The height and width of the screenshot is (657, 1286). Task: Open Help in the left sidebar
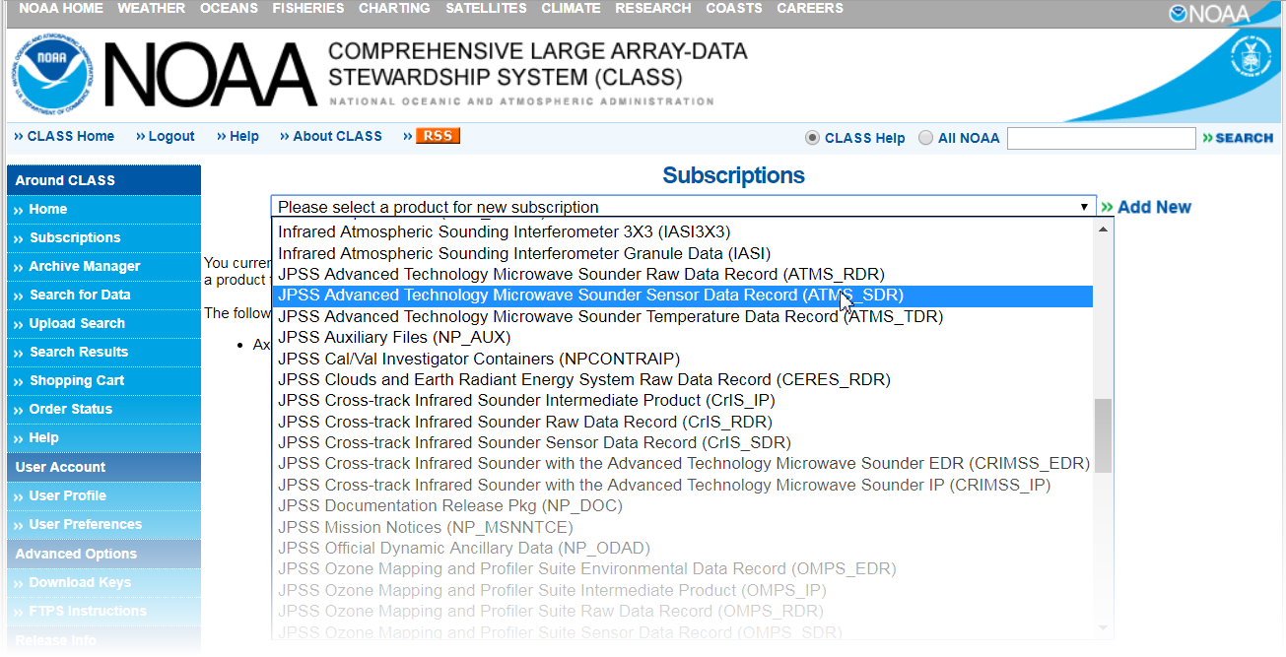click(x=103, y=437)
